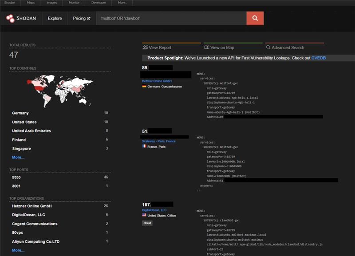Expand More under Top Organizations
This screenshot has height=256, width=355.
click(18, 250)
